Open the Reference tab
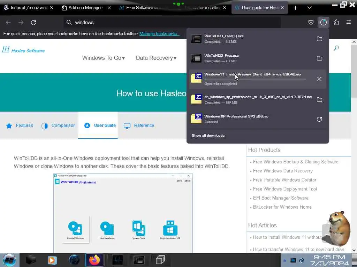Image resolution: width=357 pixels, height=267 pixels. 139,126
